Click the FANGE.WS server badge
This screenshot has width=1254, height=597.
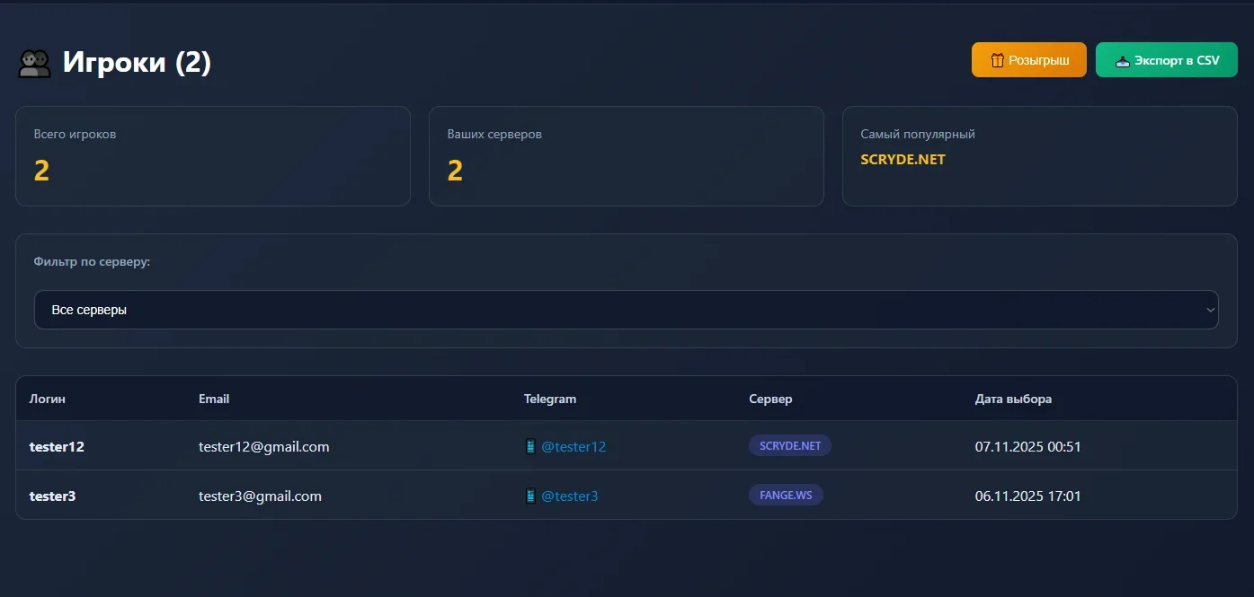tap(785, 495)
